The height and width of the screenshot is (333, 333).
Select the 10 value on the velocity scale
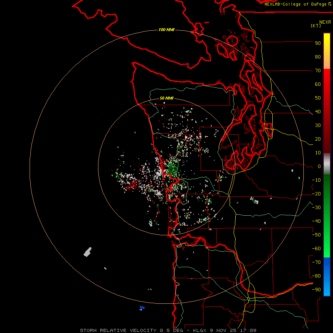(318, 153)
